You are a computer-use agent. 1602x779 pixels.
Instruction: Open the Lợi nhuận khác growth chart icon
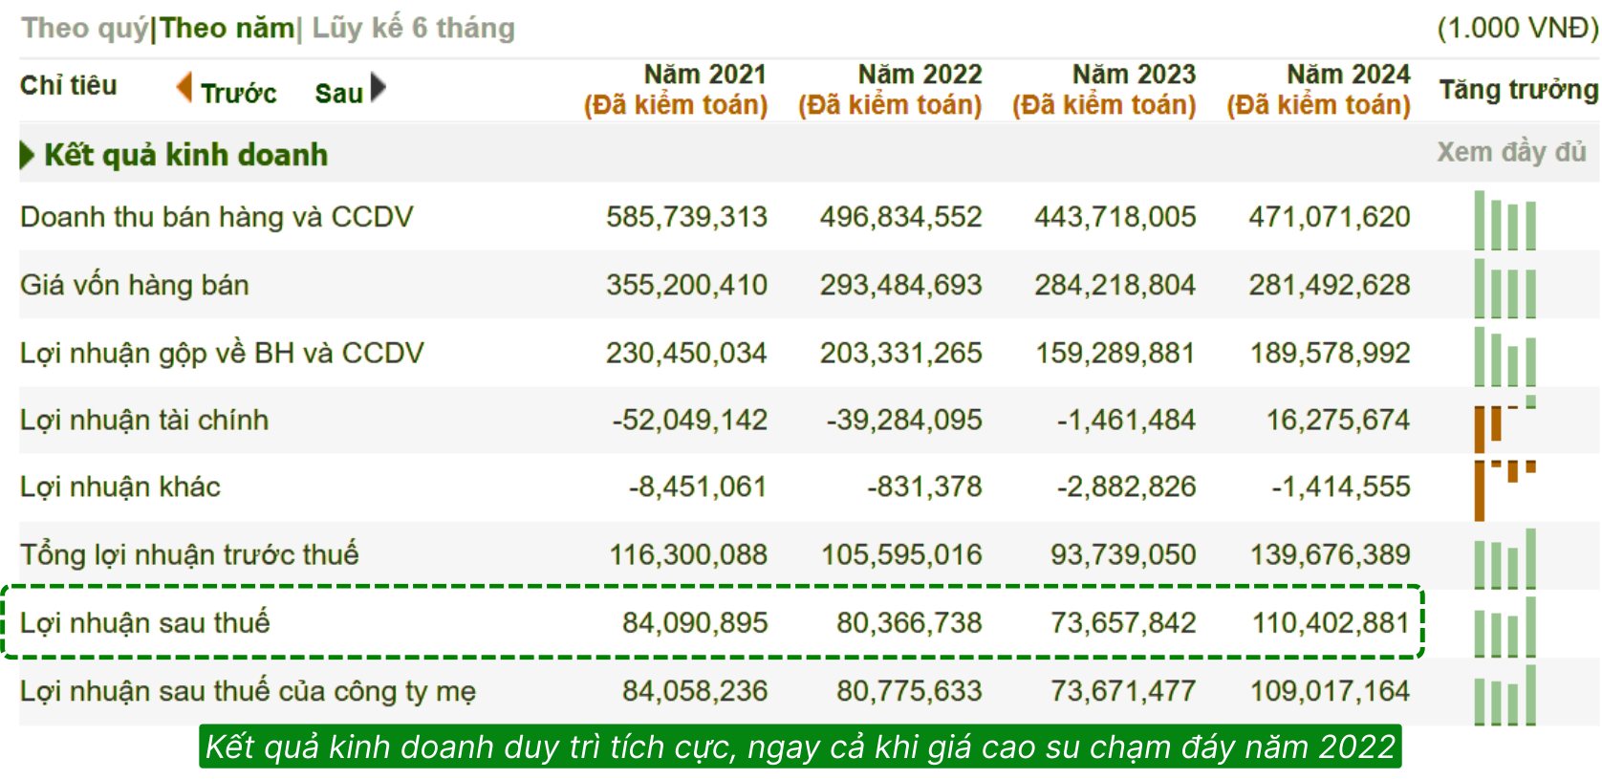point(1505,490)
